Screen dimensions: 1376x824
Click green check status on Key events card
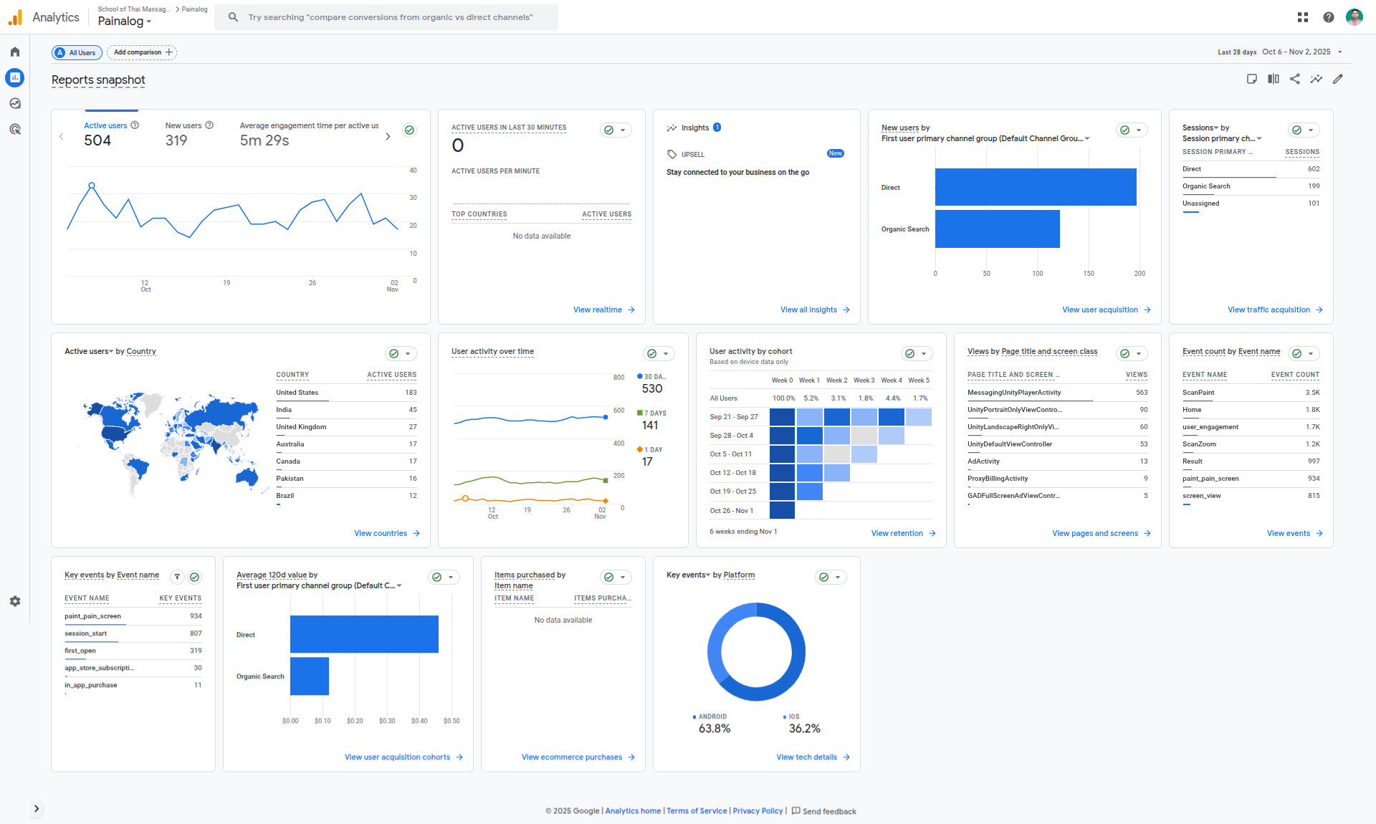click(x=195, y=578)
